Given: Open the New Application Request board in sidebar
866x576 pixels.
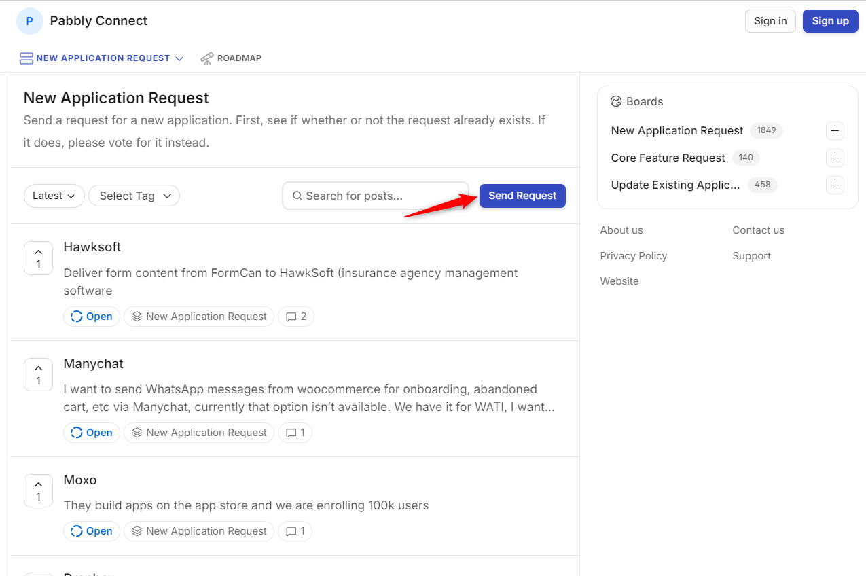Looking at the screenshot, I should click(x=677, y=130).
